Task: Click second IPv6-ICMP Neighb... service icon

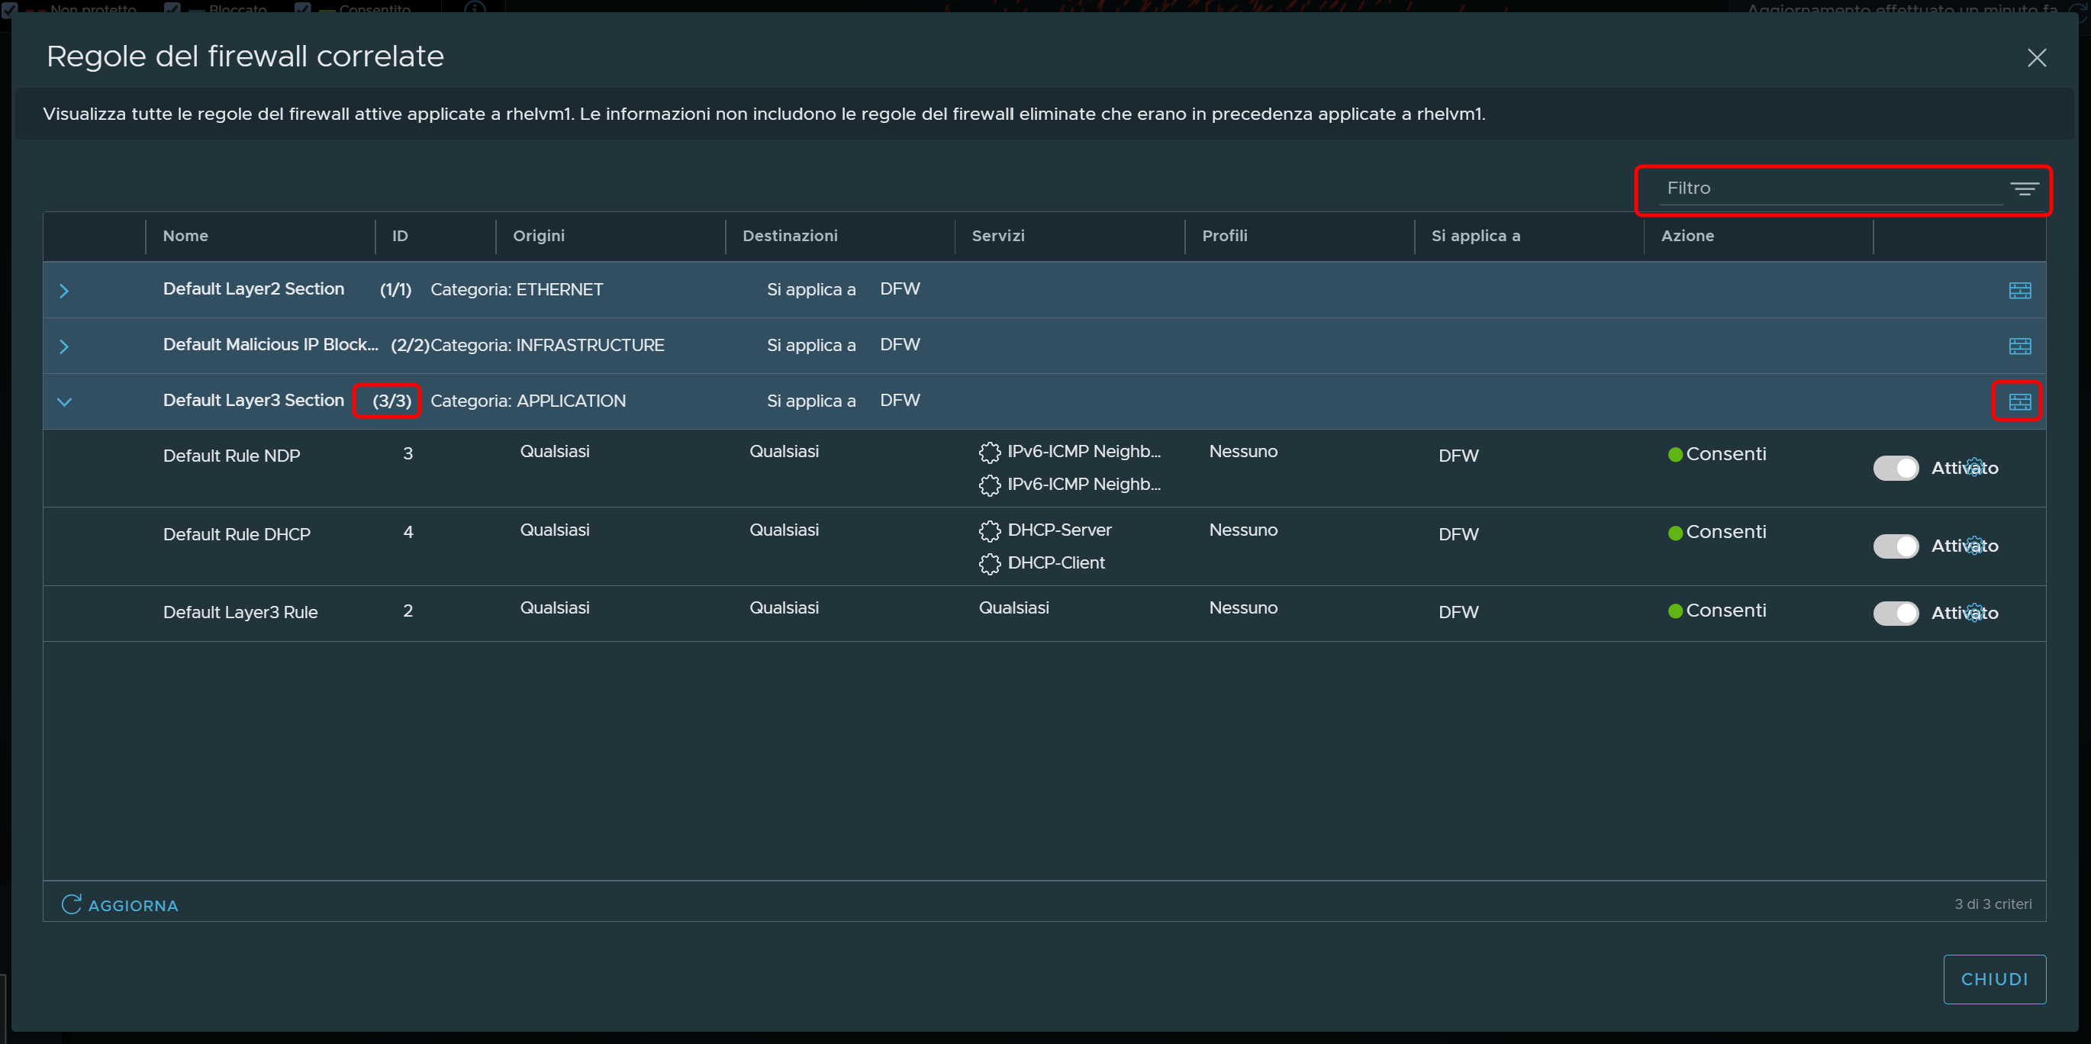Action: 990,485
